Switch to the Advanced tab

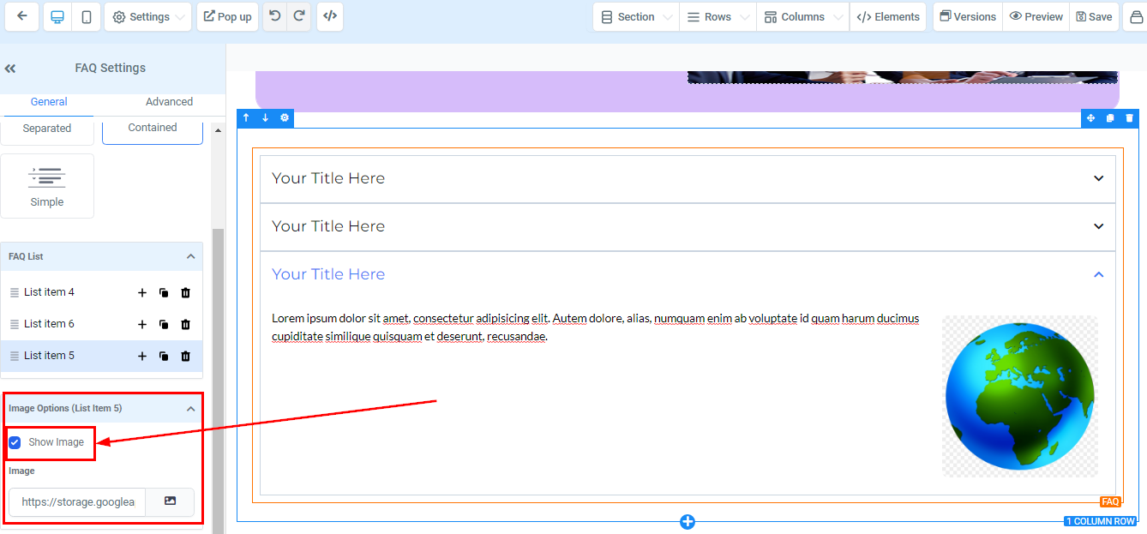point(169,101)
